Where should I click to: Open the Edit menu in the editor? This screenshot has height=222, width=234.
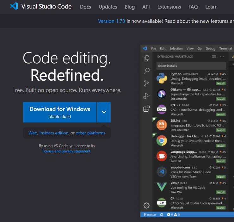[x=163, y=48]
